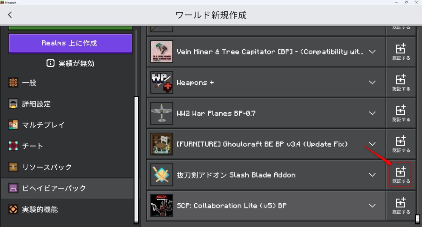Activate WW2 War Planes BP-0.7
This screenshot has height=227, width=422.
click(401, 113)
